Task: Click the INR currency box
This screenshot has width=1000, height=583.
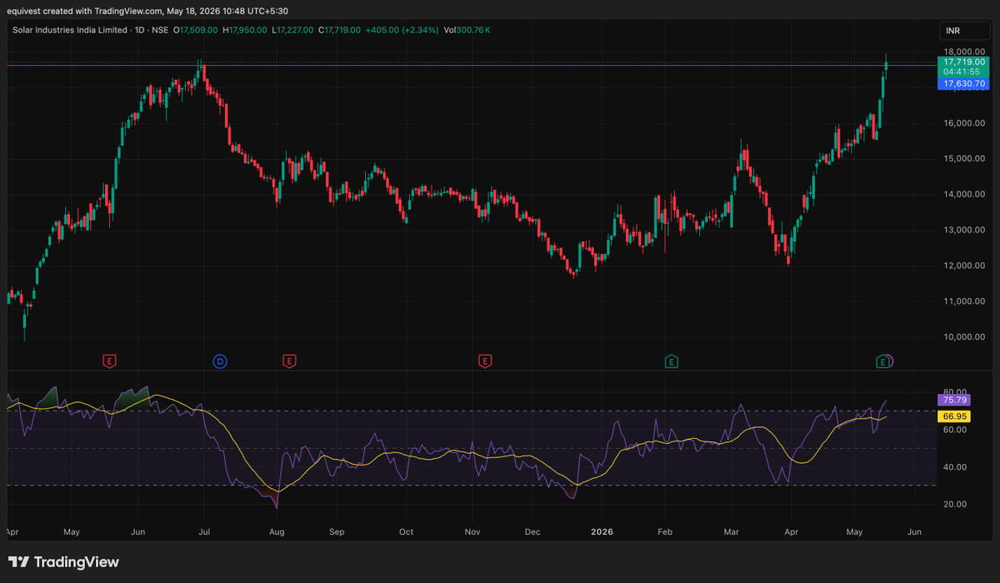Action: tap(964, 30)
